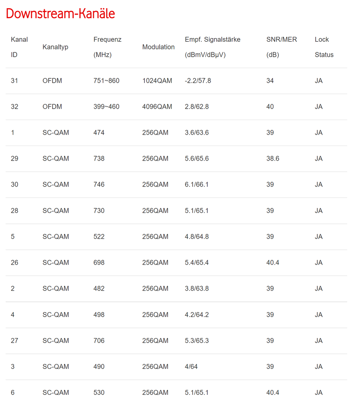Click the SNR/MER column header
The width and height of the screenshot is (355, 405).
point(282,47)
